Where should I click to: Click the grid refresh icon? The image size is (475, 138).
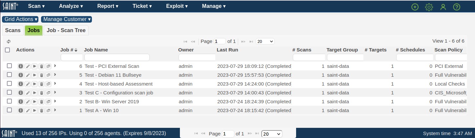(9, 41)
